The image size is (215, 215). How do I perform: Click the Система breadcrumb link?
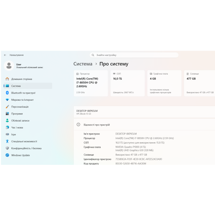[83, 64]
